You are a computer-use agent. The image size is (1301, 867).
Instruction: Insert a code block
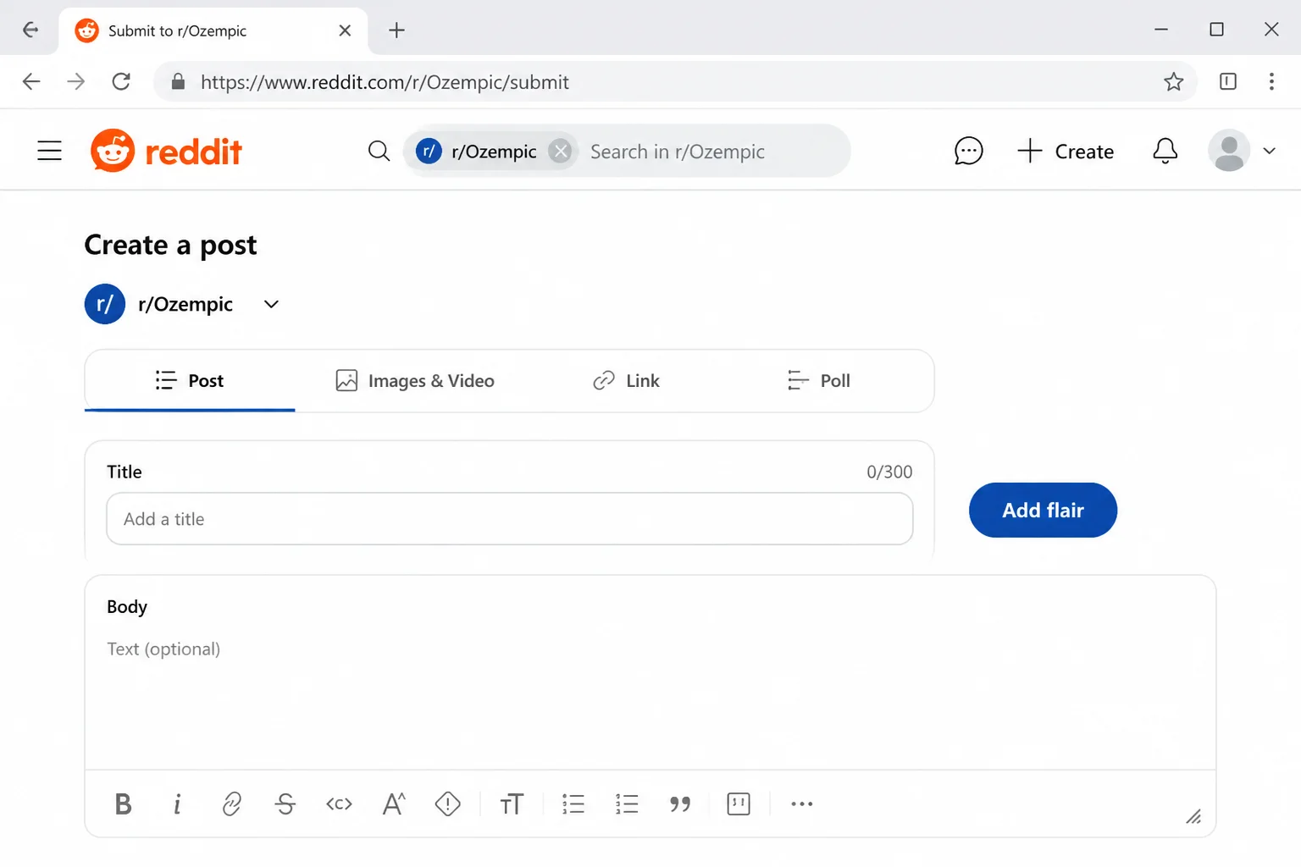pyautogui.click(x=739, y=803)
